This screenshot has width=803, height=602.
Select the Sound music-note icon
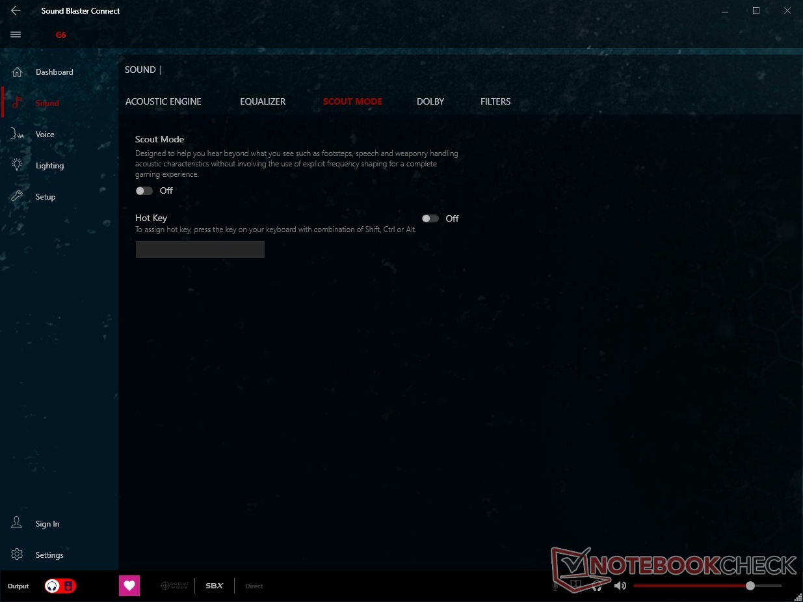(17, 103)
